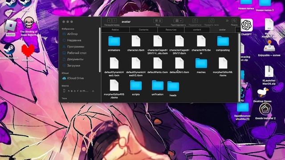Select the defaultPants.rbxm file
Screen dimensions: 285x160
pyautogui.click(x=158, y=63)
